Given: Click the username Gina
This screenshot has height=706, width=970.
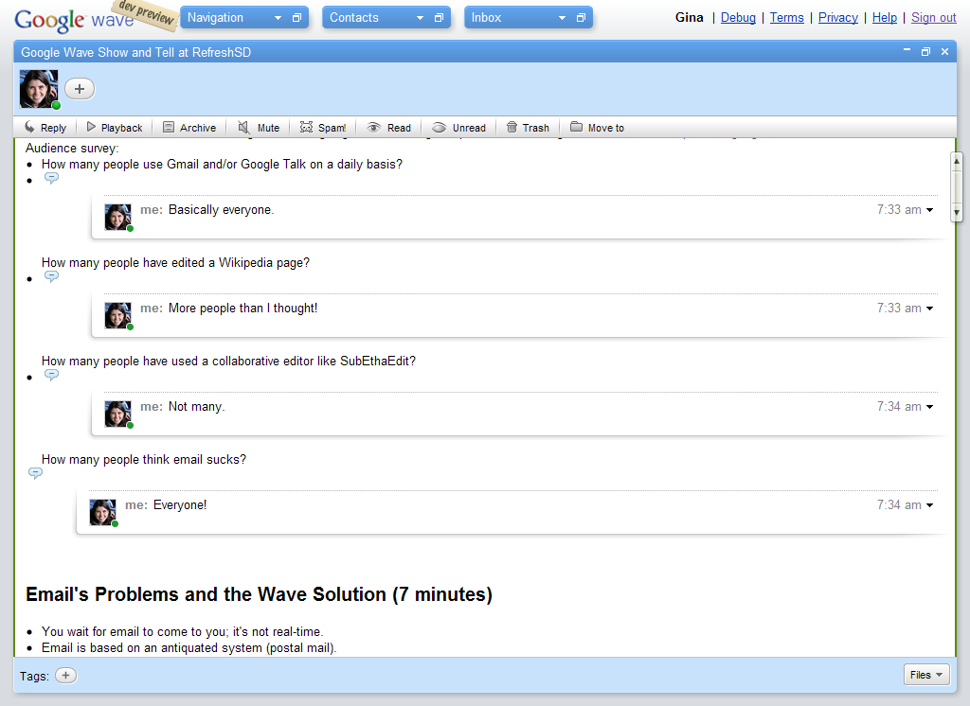Looking at the screenshot, I should (690, 17).
